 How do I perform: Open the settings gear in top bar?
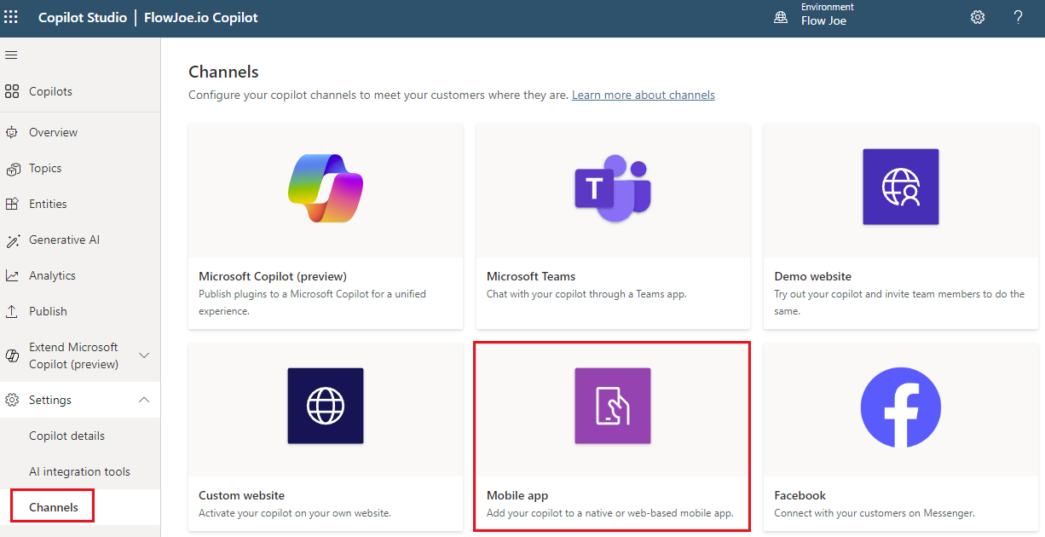pyautogui.click(x=977, y=16)
